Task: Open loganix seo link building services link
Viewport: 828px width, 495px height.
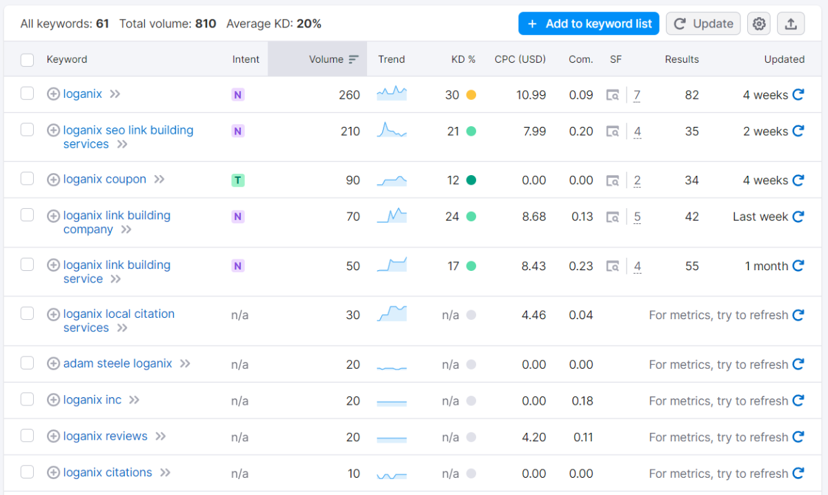Action: pos(128,130)
